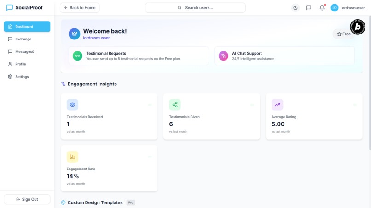This screenshot has width=371, height=208.
Task: Click the infinity Testimonial Requests icon
Action: point(77,56)
